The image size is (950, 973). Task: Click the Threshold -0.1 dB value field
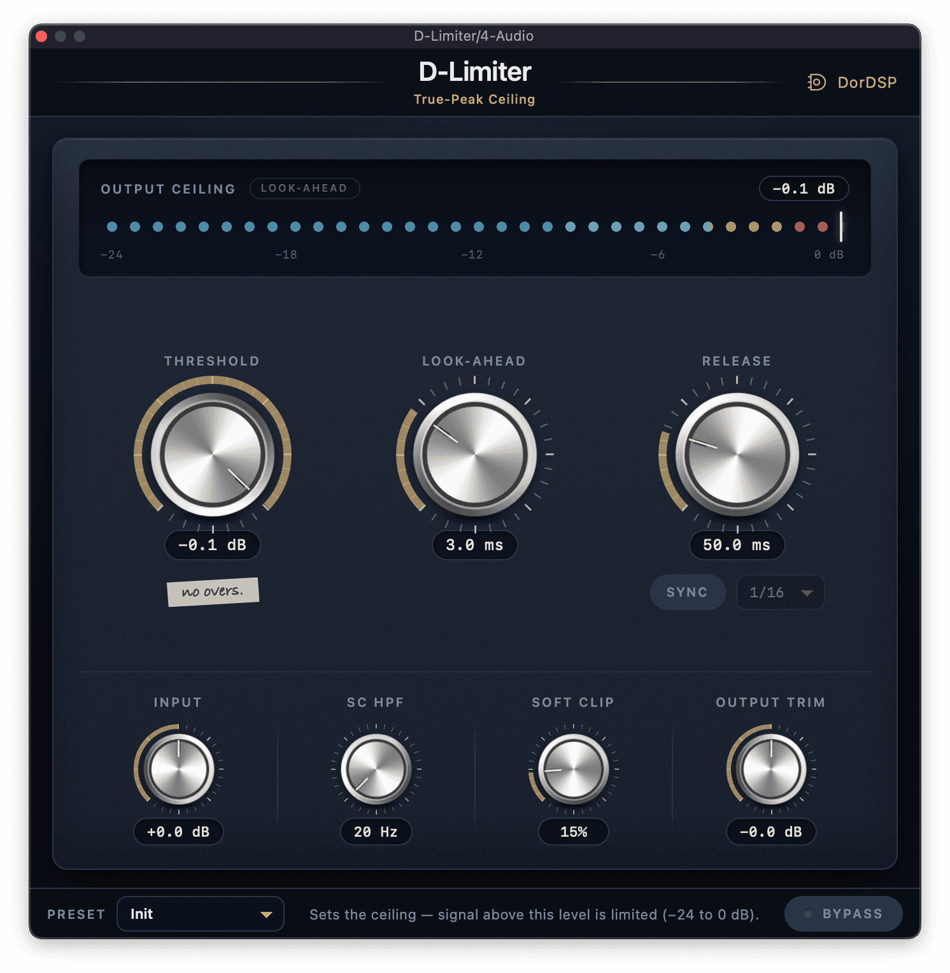(x=213, y=545)
